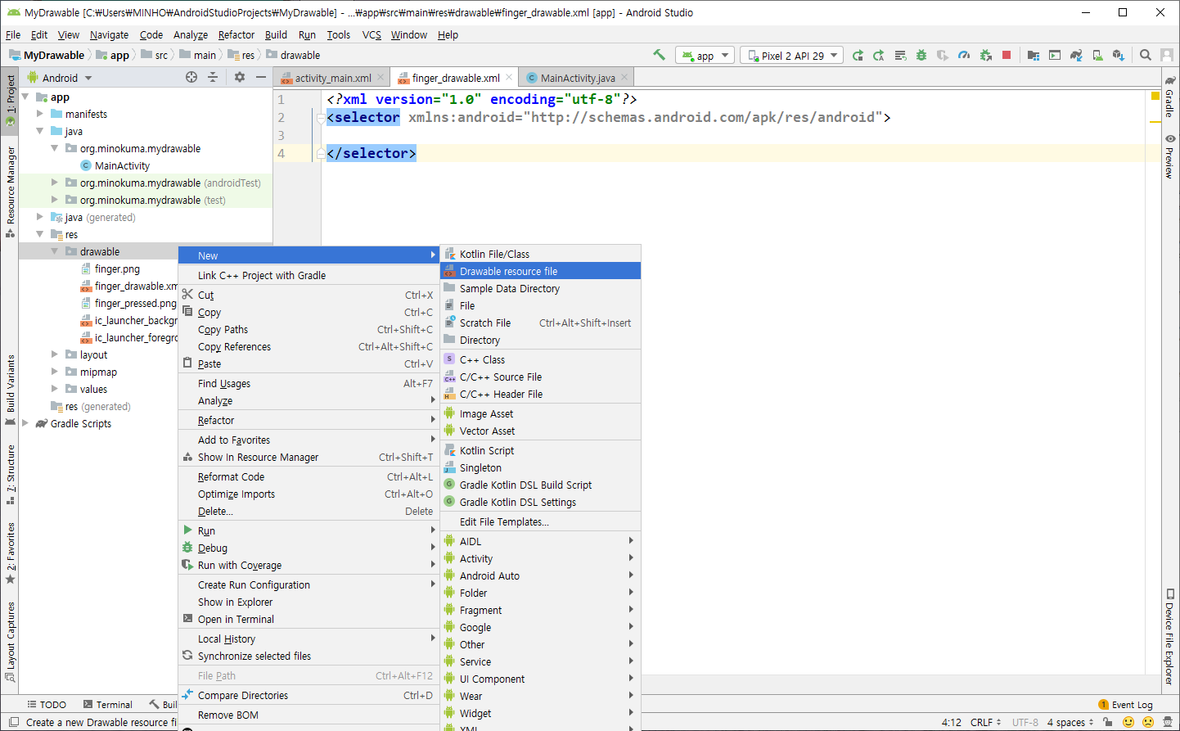Click the CRLF line separator selector
The image size is (1180, 731).
pyautogui.click(x=985, y=722)
